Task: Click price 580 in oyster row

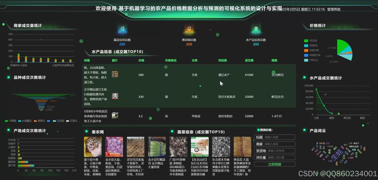Action: [141, 75]
